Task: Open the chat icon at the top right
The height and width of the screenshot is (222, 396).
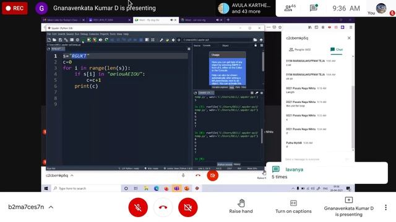Action: 314,8
